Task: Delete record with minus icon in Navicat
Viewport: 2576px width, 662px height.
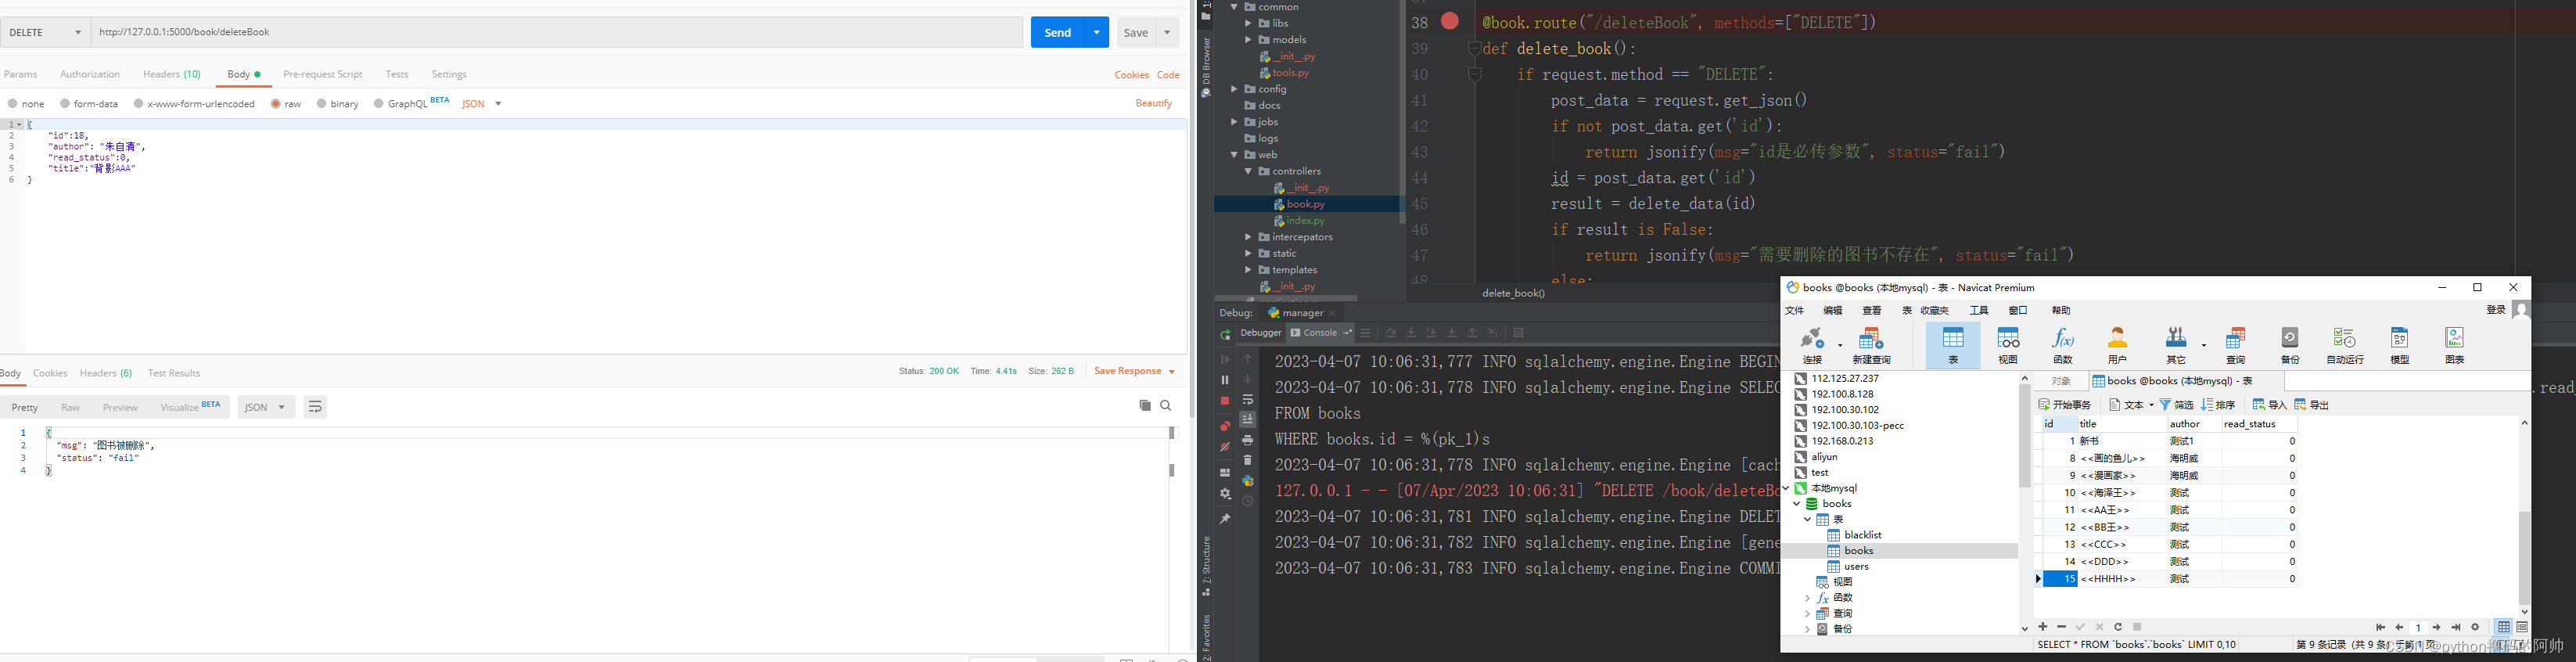Action: point(2062,627)
